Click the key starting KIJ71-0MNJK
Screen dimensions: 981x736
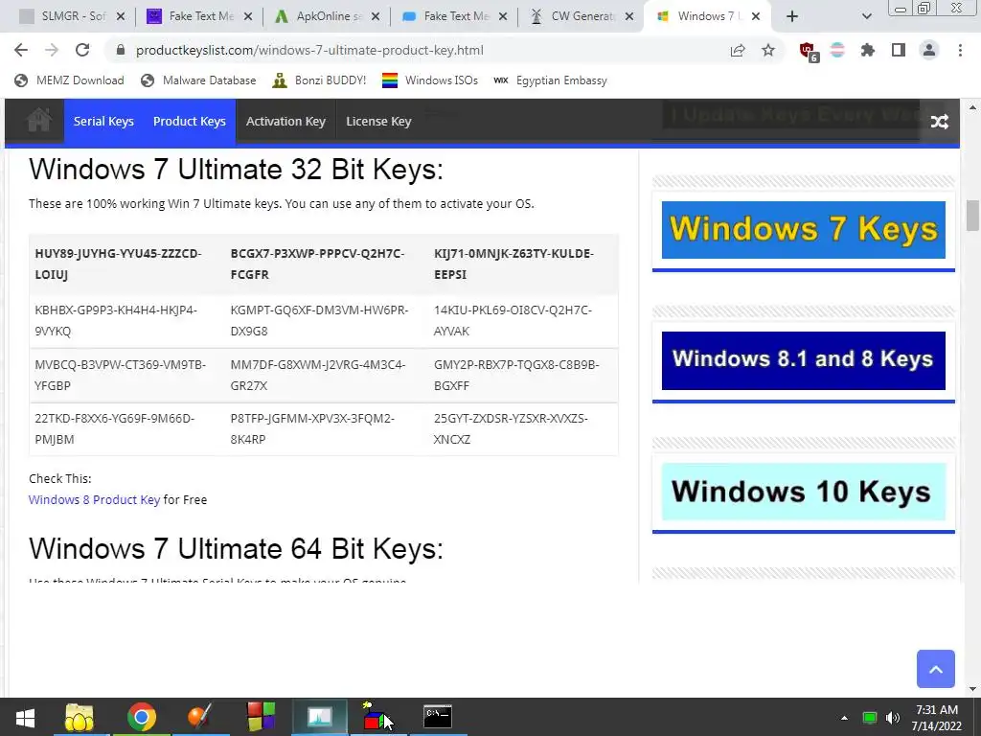513,264
